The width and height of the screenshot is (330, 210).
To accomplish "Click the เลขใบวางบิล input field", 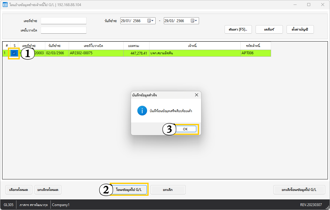I will pyautogui.click(x=64, y=30).
